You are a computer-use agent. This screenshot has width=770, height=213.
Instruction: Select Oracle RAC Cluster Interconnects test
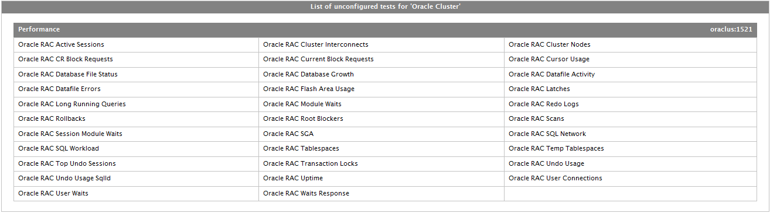click(315, 44)
